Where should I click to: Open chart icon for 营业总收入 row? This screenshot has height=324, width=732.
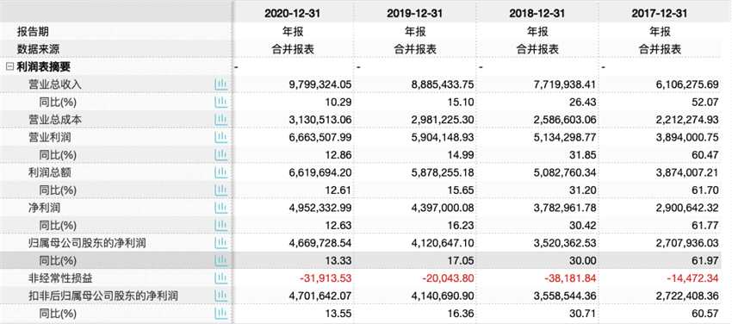pos(220,84)
